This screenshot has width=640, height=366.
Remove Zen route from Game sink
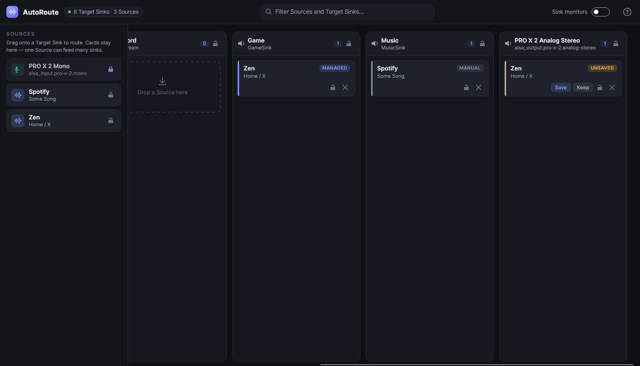345,87
